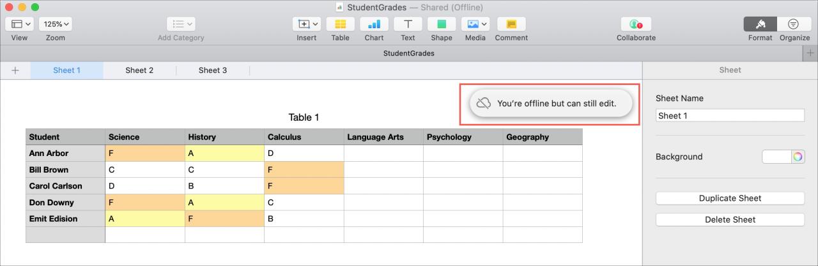Viewport: 818px width, 266px height.
Task: Open the View options menu
Action: 19,24
